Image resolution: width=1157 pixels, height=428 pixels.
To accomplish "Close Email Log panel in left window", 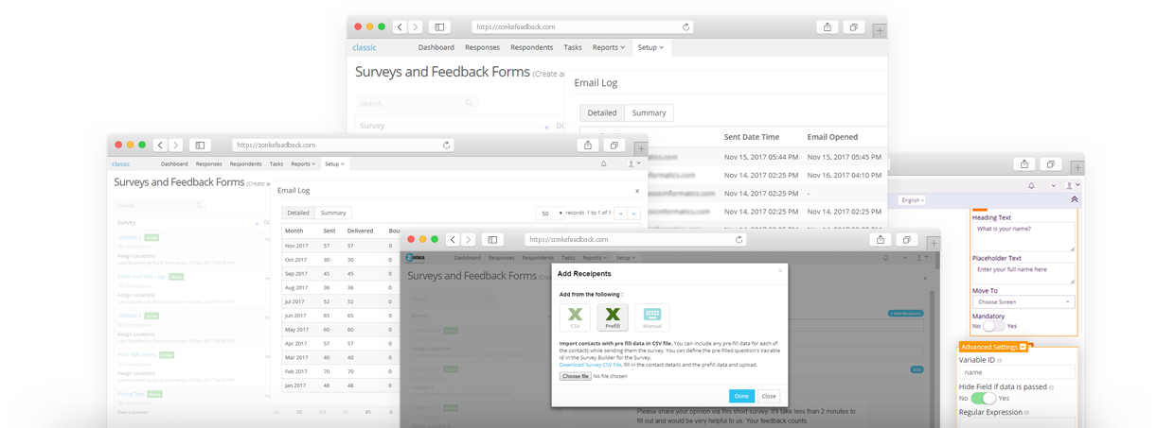I will tap(636, 191).
